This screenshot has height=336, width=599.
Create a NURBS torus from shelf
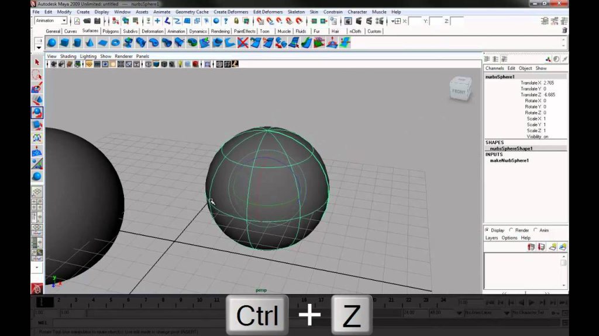pos(115,43)
